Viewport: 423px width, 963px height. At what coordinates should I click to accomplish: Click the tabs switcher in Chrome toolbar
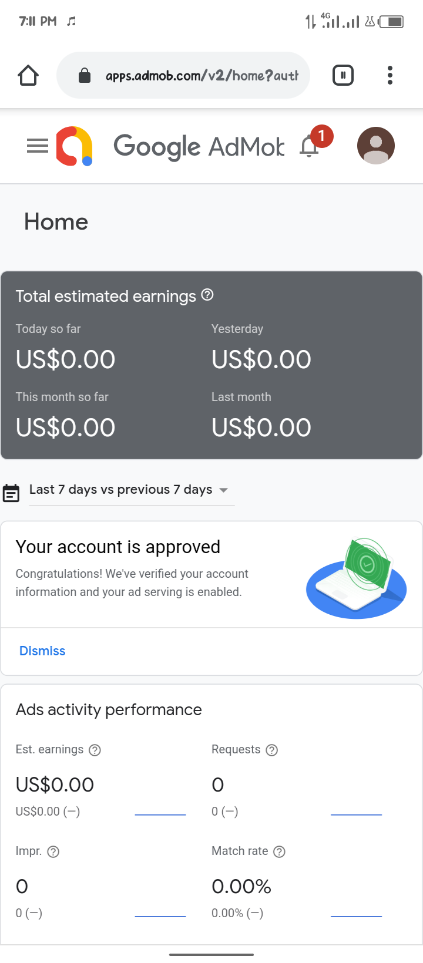tap(343, 75)
